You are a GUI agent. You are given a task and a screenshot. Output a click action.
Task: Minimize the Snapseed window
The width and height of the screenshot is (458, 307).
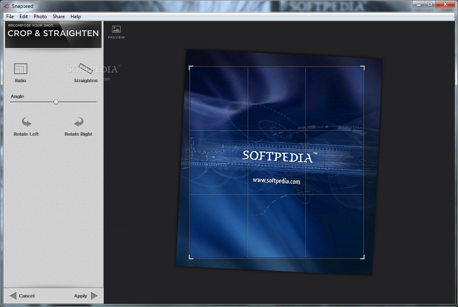419,5
